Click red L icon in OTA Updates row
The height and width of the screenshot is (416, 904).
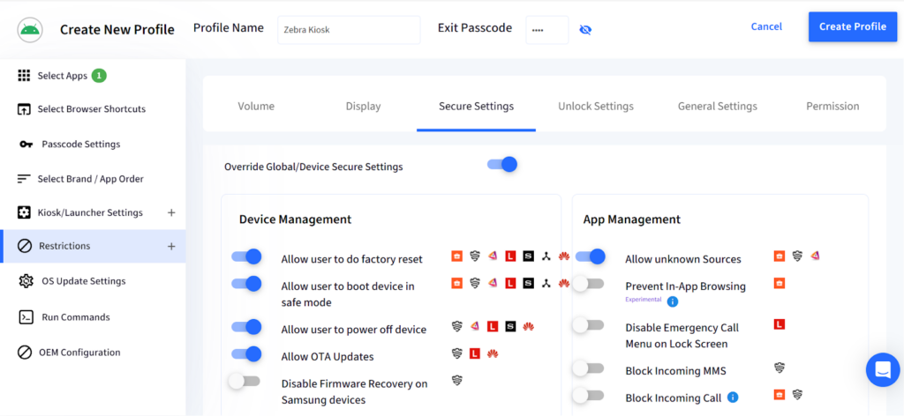tap(474, 353)
